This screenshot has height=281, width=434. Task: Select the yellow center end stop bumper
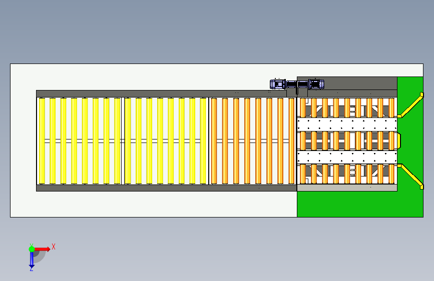pyautogui.click(x=399, y=141)
